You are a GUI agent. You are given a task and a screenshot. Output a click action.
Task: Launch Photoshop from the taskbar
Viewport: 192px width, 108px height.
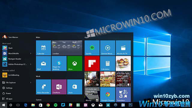[130, 105]
